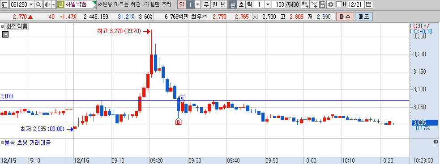Screen dimensions: 440x164
Task: Click the LC:0.67 indicator text
Action: (419, 26)
